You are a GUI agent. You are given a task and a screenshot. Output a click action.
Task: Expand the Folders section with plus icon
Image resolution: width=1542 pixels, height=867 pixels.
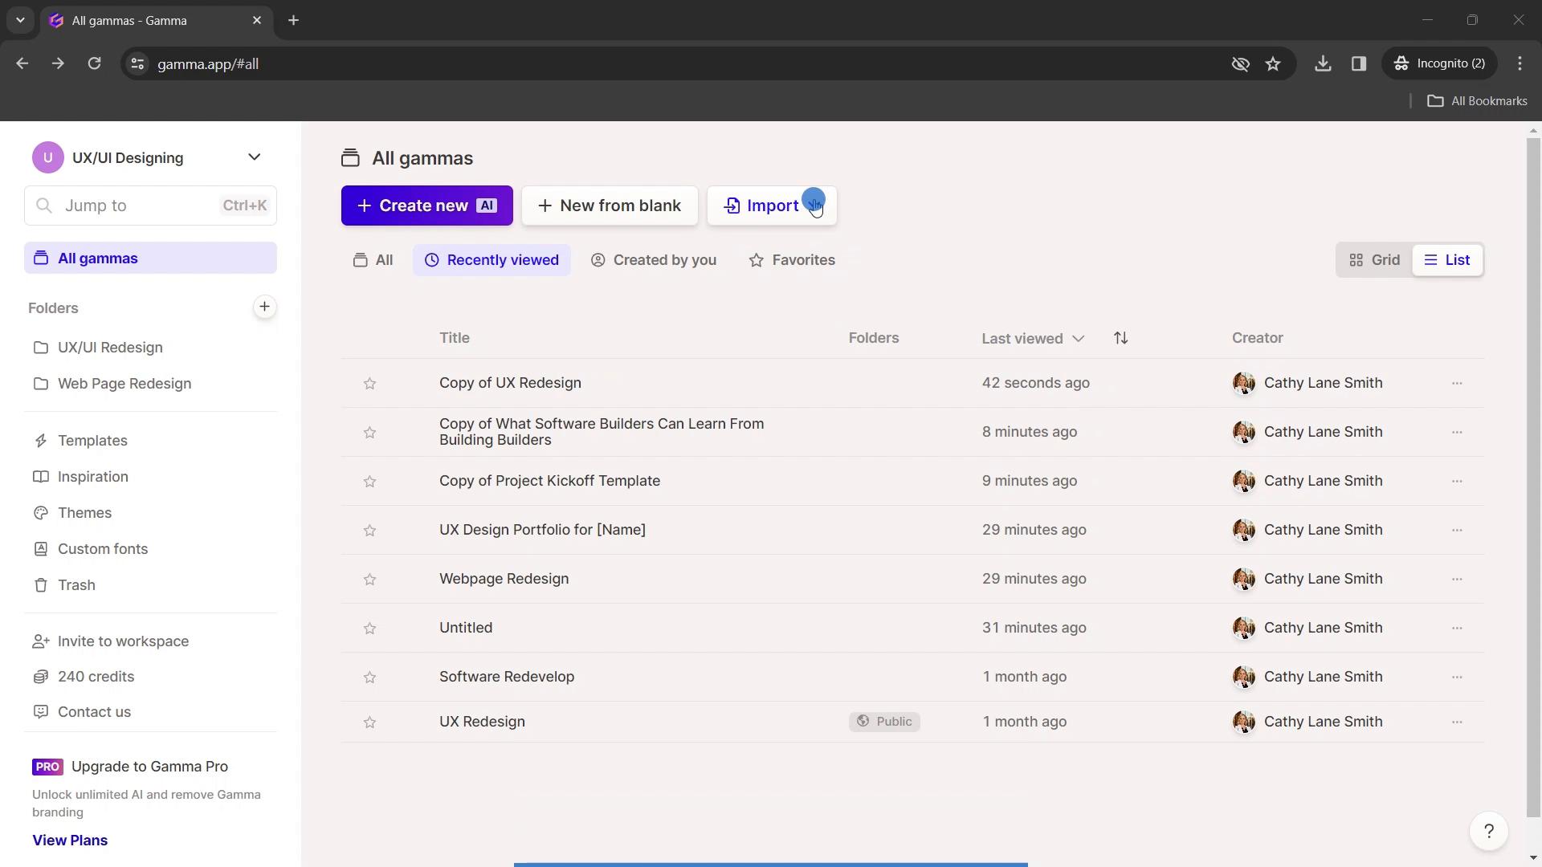click(263, 307)
